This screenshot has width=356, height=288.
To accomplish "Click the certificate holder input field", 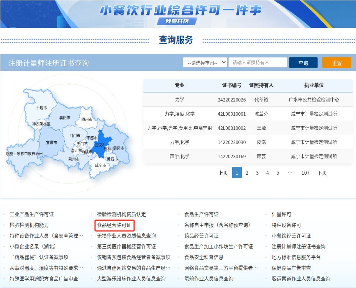I will click(x=258, y=62).
